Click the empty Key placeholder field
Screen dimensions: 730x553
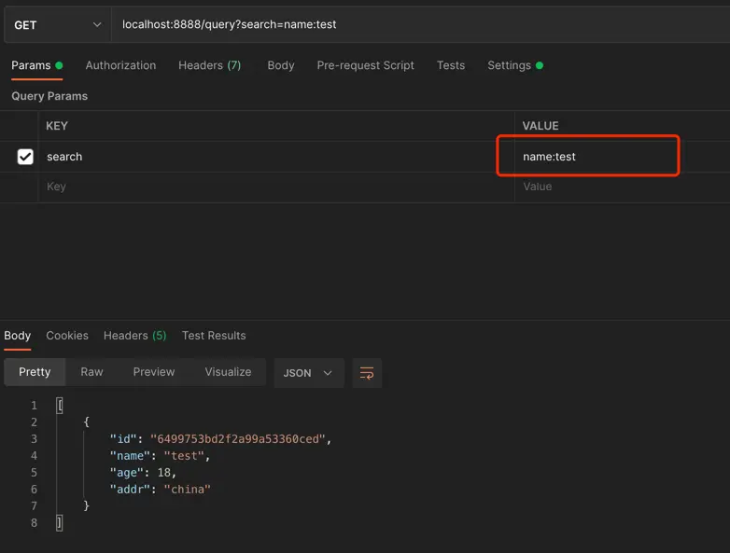275,187
